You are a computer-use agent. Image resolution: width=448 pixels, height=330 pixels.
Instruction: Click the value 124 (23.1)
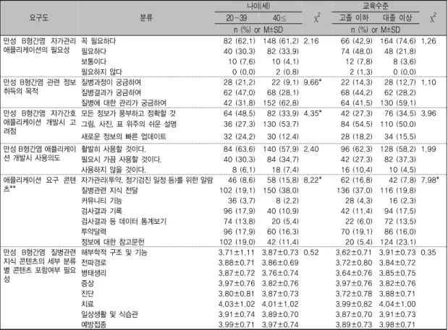pos(398,242)
